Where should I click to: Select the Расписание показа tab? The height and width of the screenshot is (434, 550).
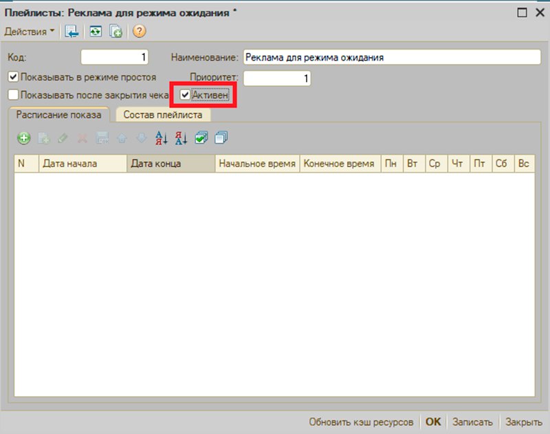click(x=59, y=115)
